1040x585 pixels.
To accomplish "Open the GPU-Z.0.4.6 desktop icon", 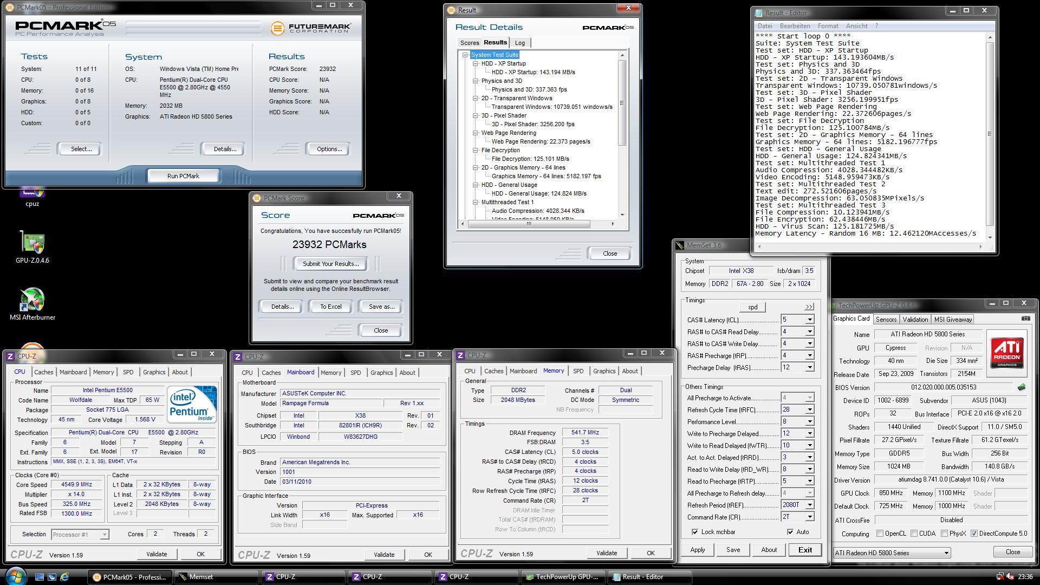I will (x=32, y=248).
